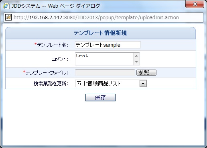Click the テンプレート名 label
Screen dimensions: 207x148
coord(51,45)
